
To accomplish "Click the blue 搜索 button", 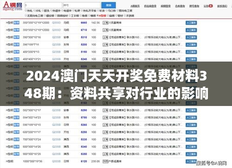I will point(109,5).
